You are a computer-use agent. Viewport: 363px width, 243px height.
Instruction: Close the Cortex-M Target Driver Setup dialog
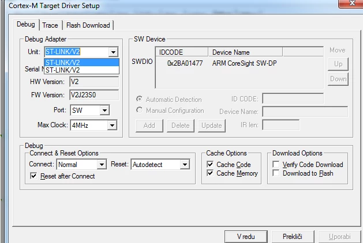(x=351, y=3)
